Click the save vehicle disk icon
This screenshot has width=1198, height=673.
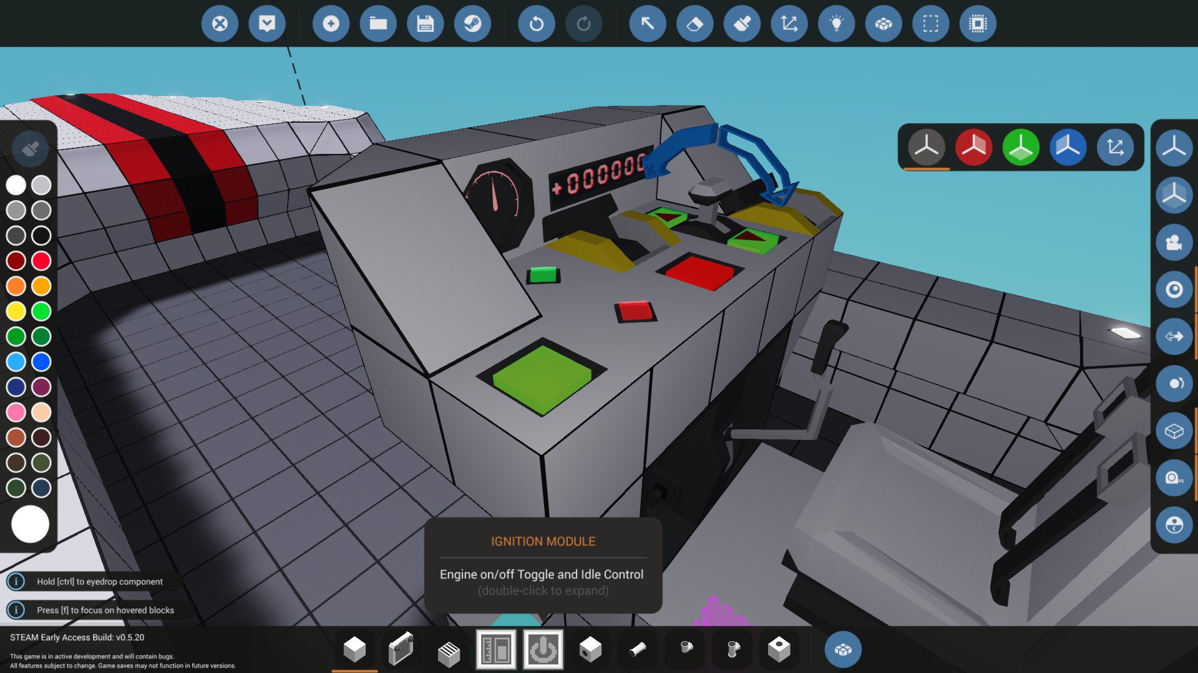click(425, 24)
